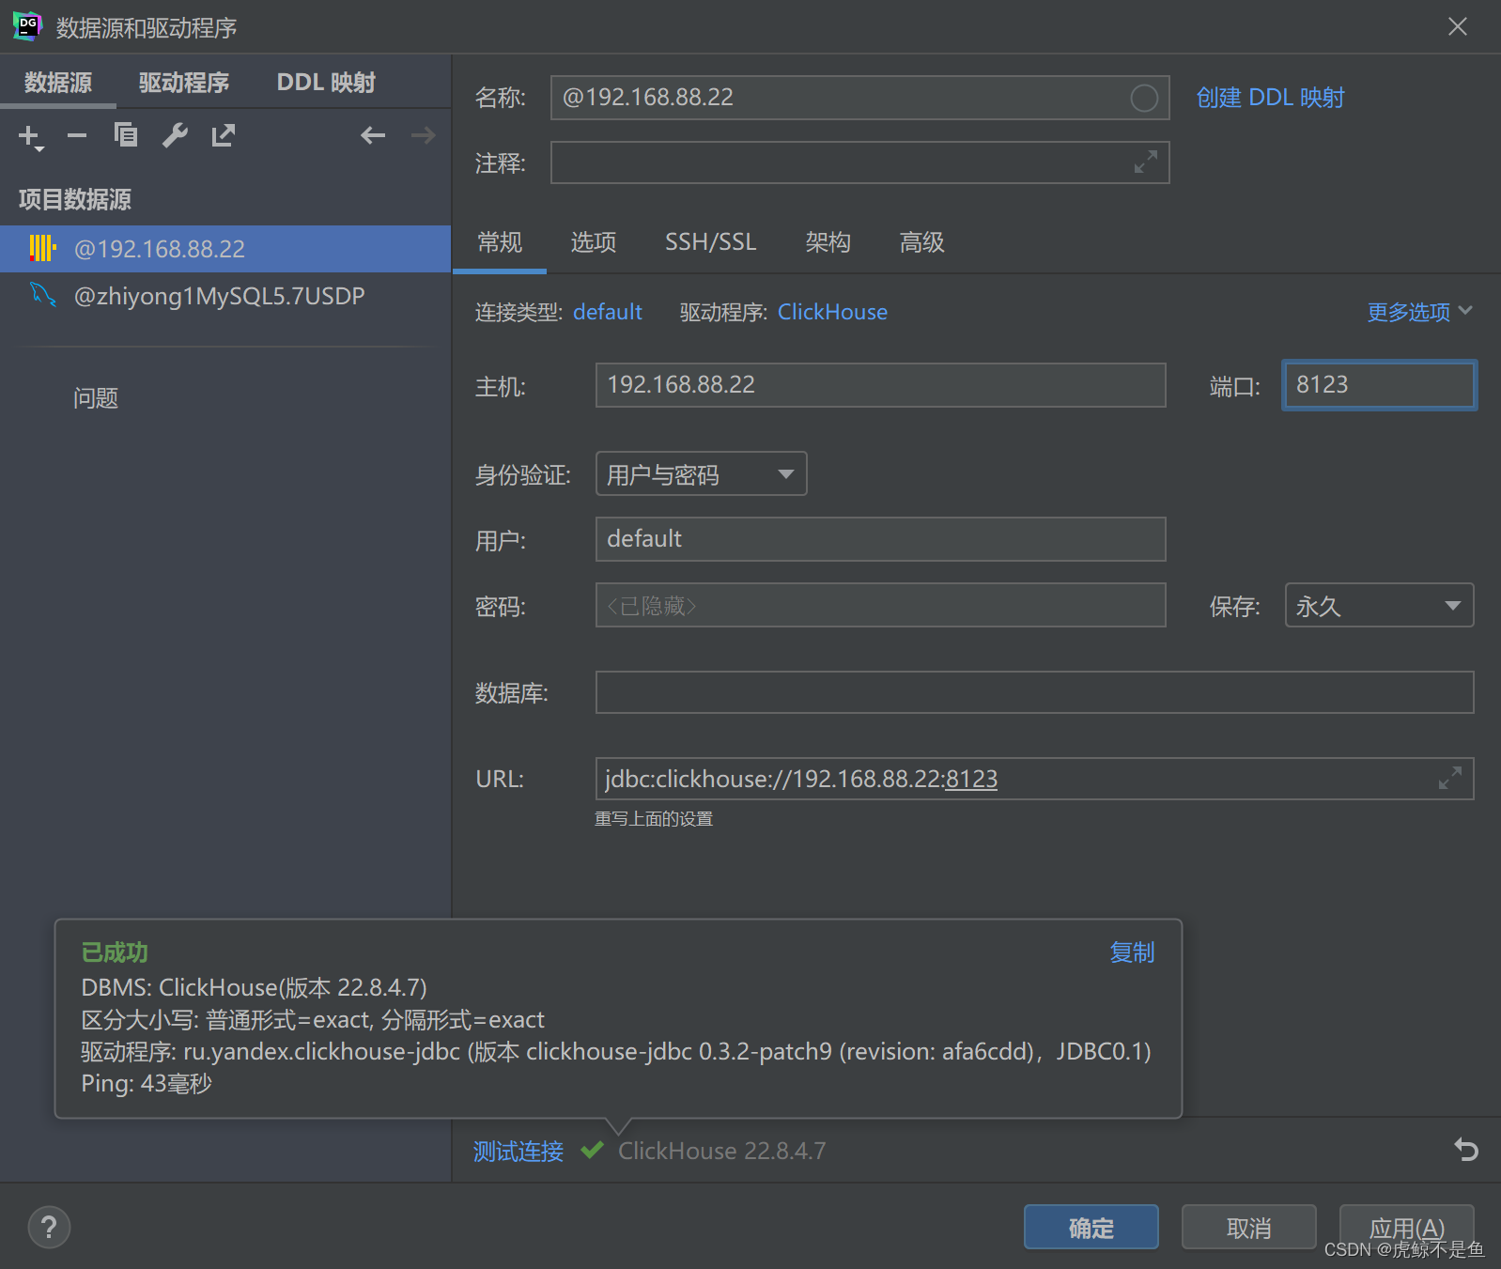Select the @zhiyong1MySQL5.7USDP data source

(x=225, y=296)
